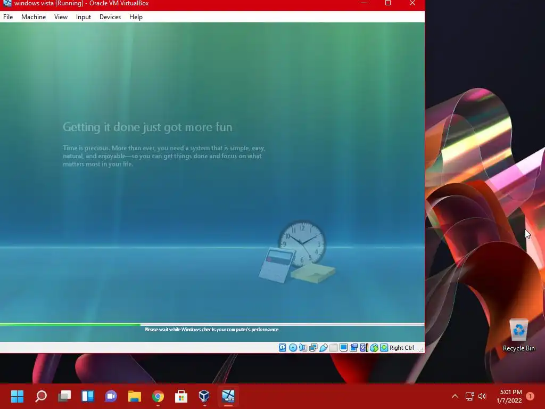Open the Help menu
Viewport: 545px width, 409px height.
(x=136, y=17)
